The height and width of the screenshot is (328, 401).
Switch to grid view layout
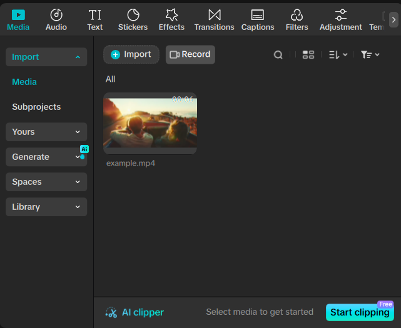click(x=308, y=55)
